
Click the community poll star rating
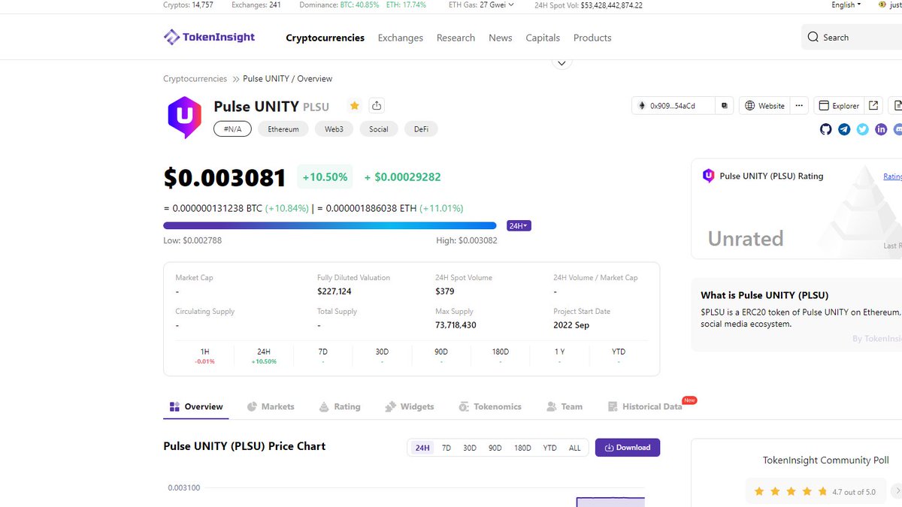[x=790, y=491]
